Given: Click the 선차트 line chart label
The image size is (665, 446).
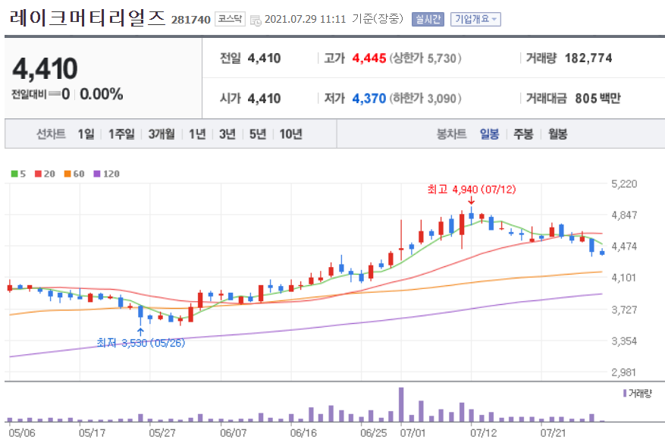Looking at the screenshot, I should point(51,134).
